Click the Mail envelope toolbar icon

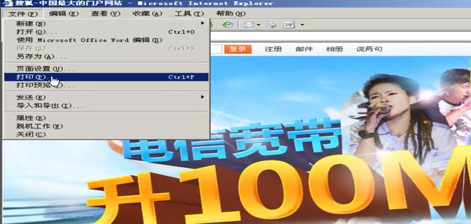tap(250, 25)
